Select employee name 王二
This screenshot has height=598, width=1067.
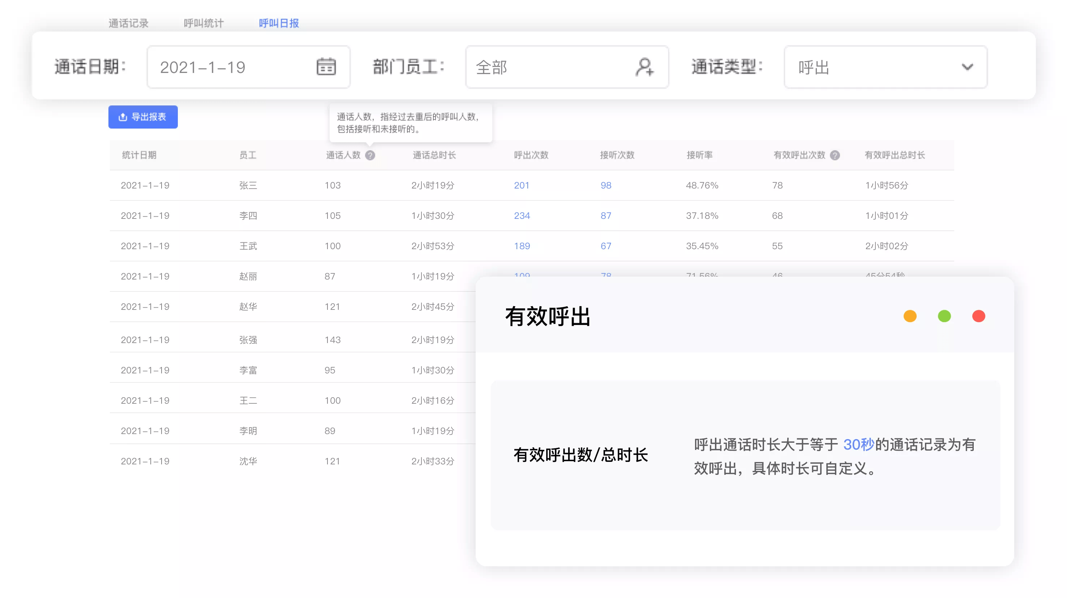[x=248, y=400]
